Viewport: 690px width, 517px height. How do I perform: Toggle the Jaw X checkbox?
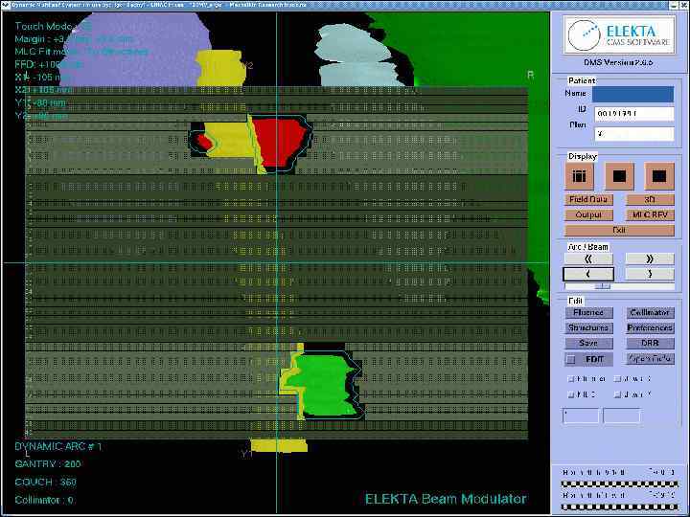point(618,379)
